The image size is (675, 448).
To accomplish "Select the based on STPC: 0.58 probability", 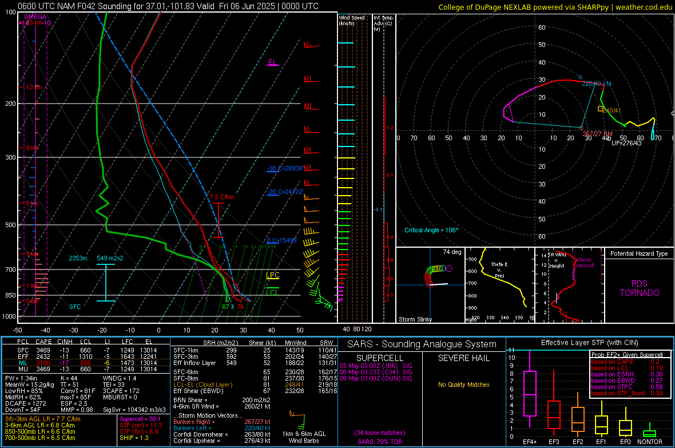I will [x=627, y=387].
